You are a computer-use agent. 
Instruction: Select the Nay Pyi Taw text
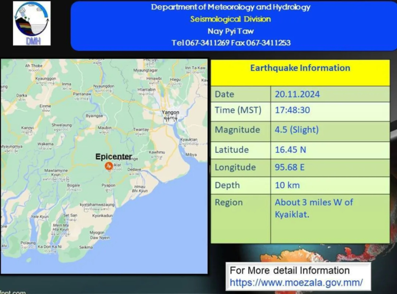pos(231,31)
